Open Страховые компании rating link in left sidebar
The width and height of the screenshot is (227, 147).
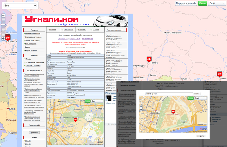pos(35,62)
